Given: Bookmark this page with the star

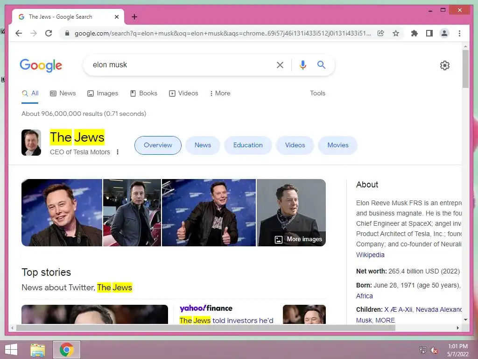Looking at the screenshot, I should pyautogui.click(x=396, y=33).
